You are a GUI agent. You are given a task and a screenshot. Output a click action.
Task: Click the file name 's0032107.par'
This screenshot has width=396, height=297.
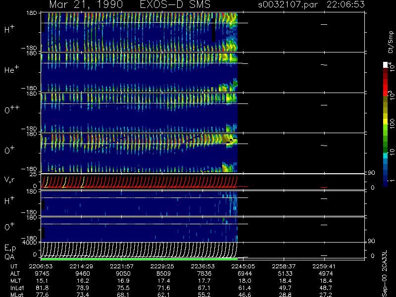288,4
